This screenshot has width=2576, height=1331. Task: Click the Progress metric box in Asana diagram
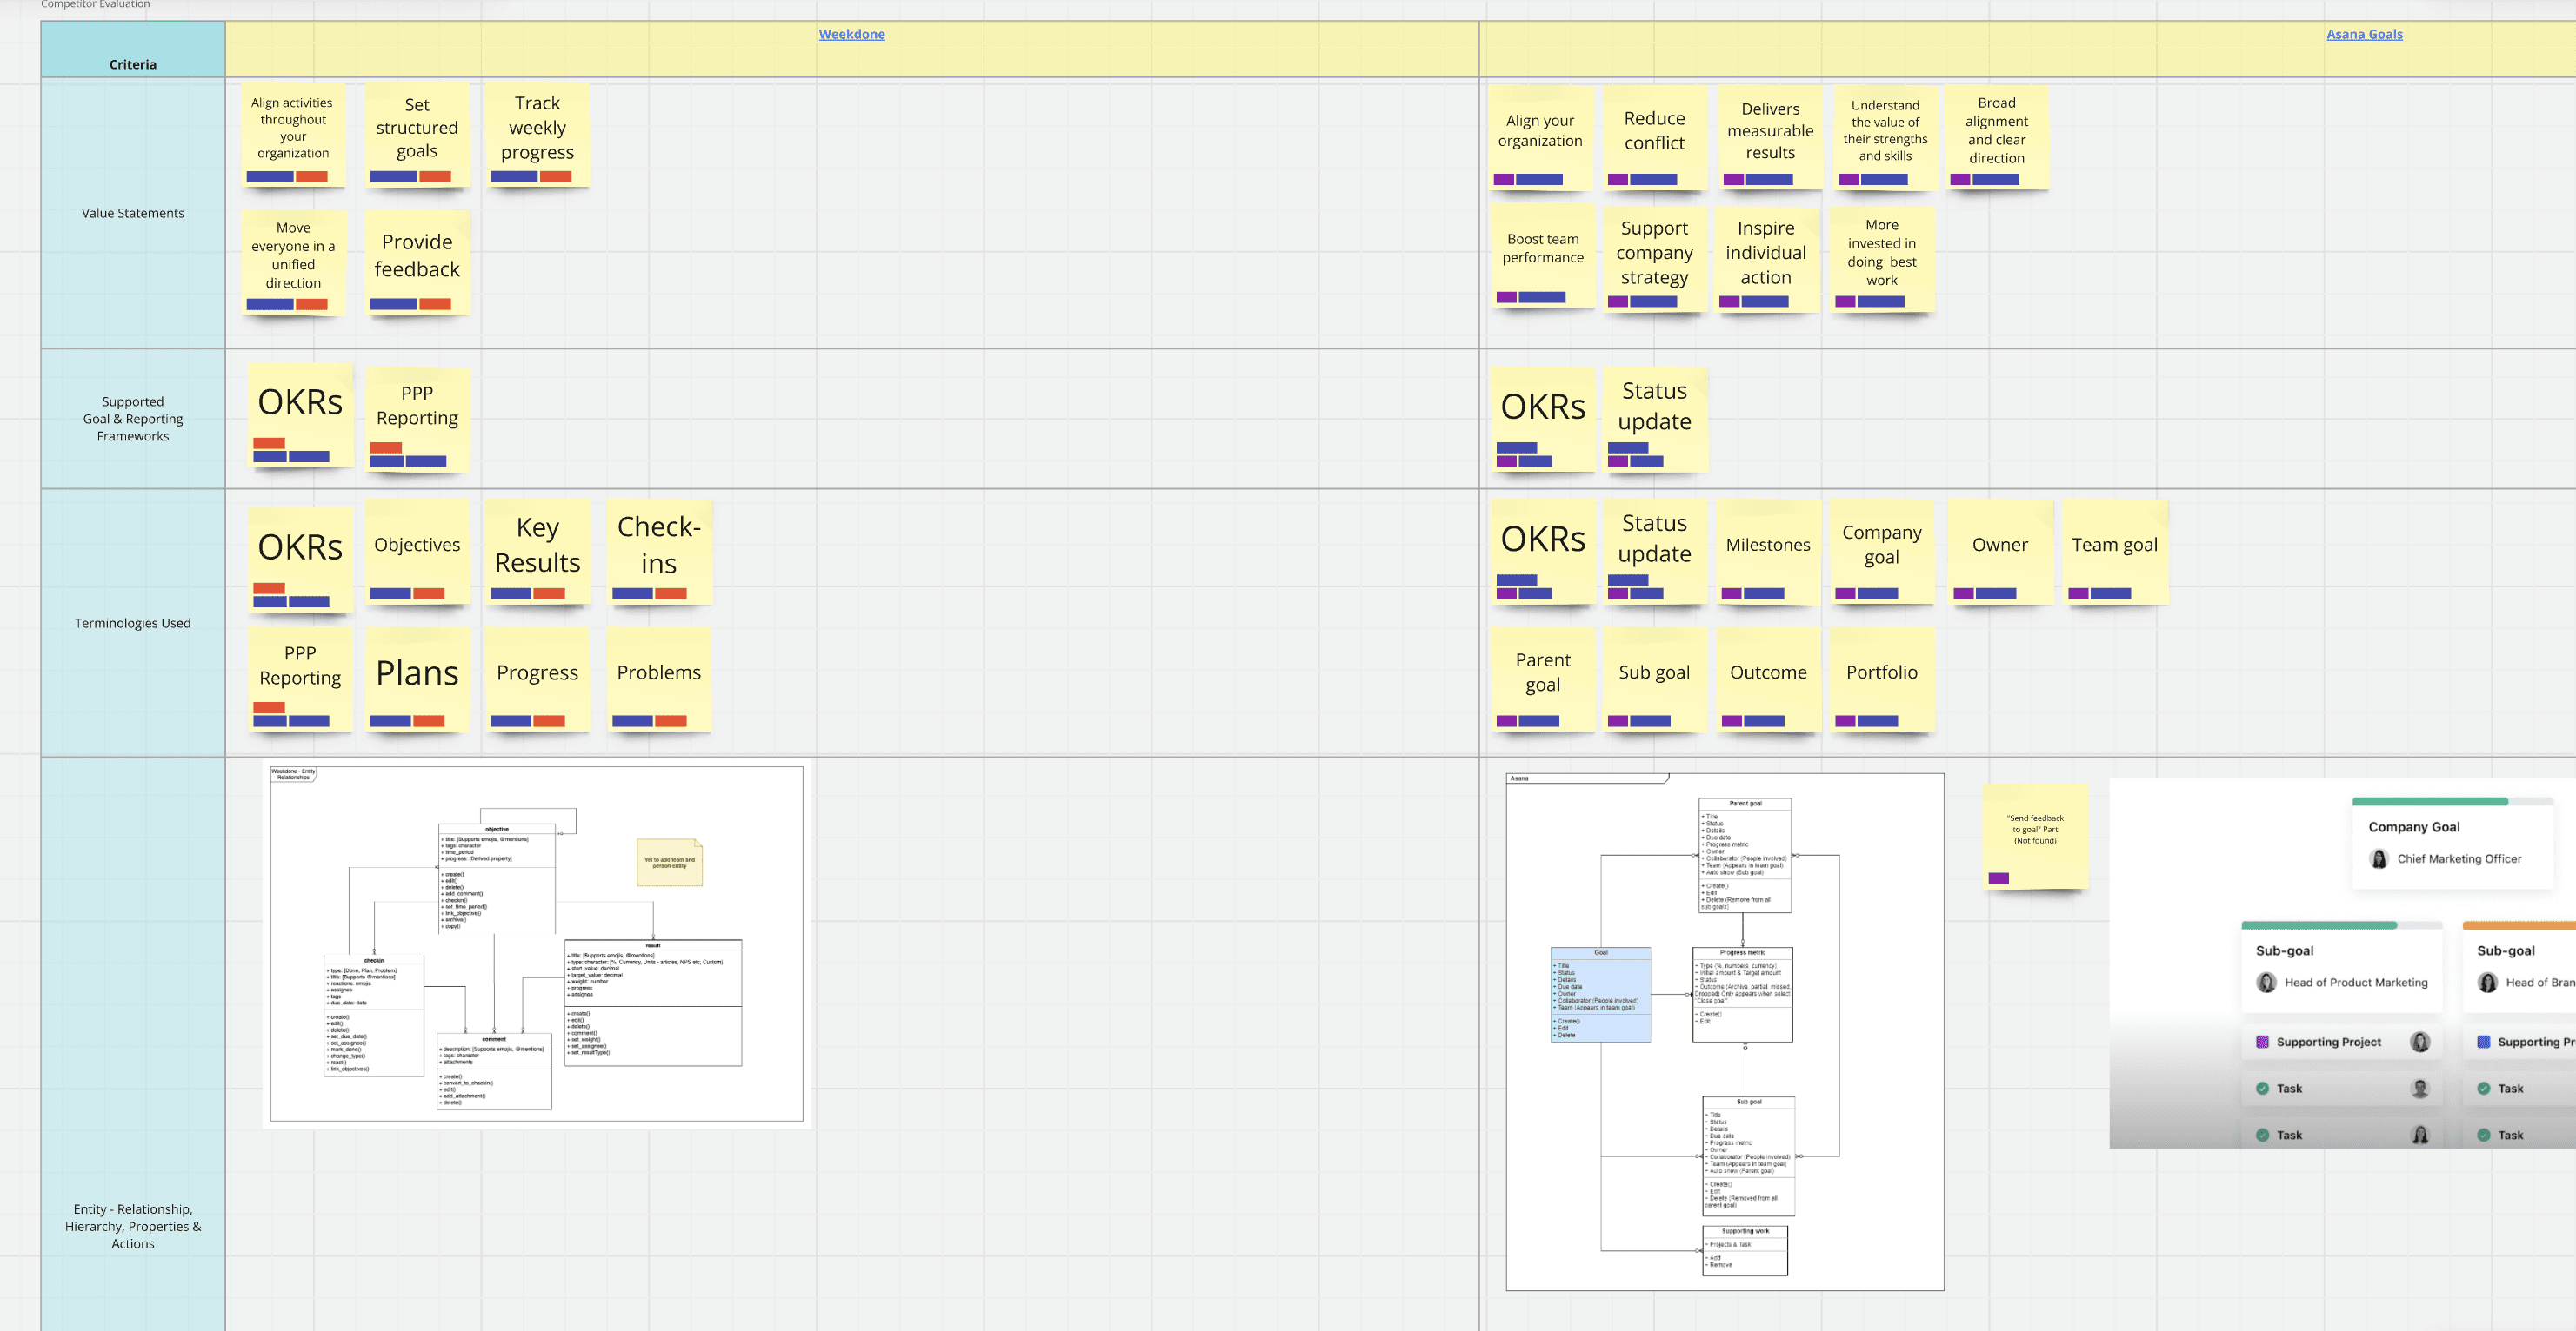point(1742,994)
